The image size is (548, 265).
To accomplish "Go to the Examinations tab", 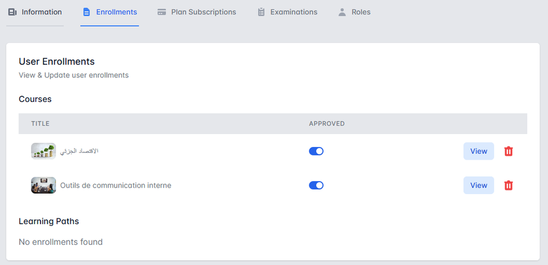I will (294, 12).
